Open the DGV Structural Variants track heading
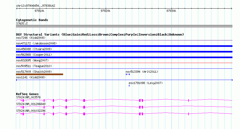The height and width of the screenshot is (129, 240). tap(100, 34)
